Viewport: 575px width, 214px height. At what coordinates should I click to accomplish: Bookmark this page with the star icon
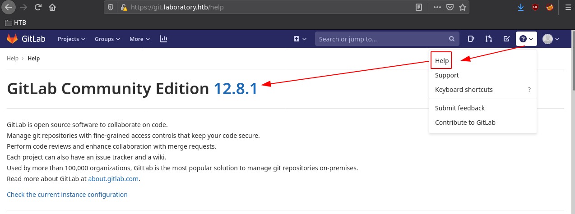click(462, 7)
